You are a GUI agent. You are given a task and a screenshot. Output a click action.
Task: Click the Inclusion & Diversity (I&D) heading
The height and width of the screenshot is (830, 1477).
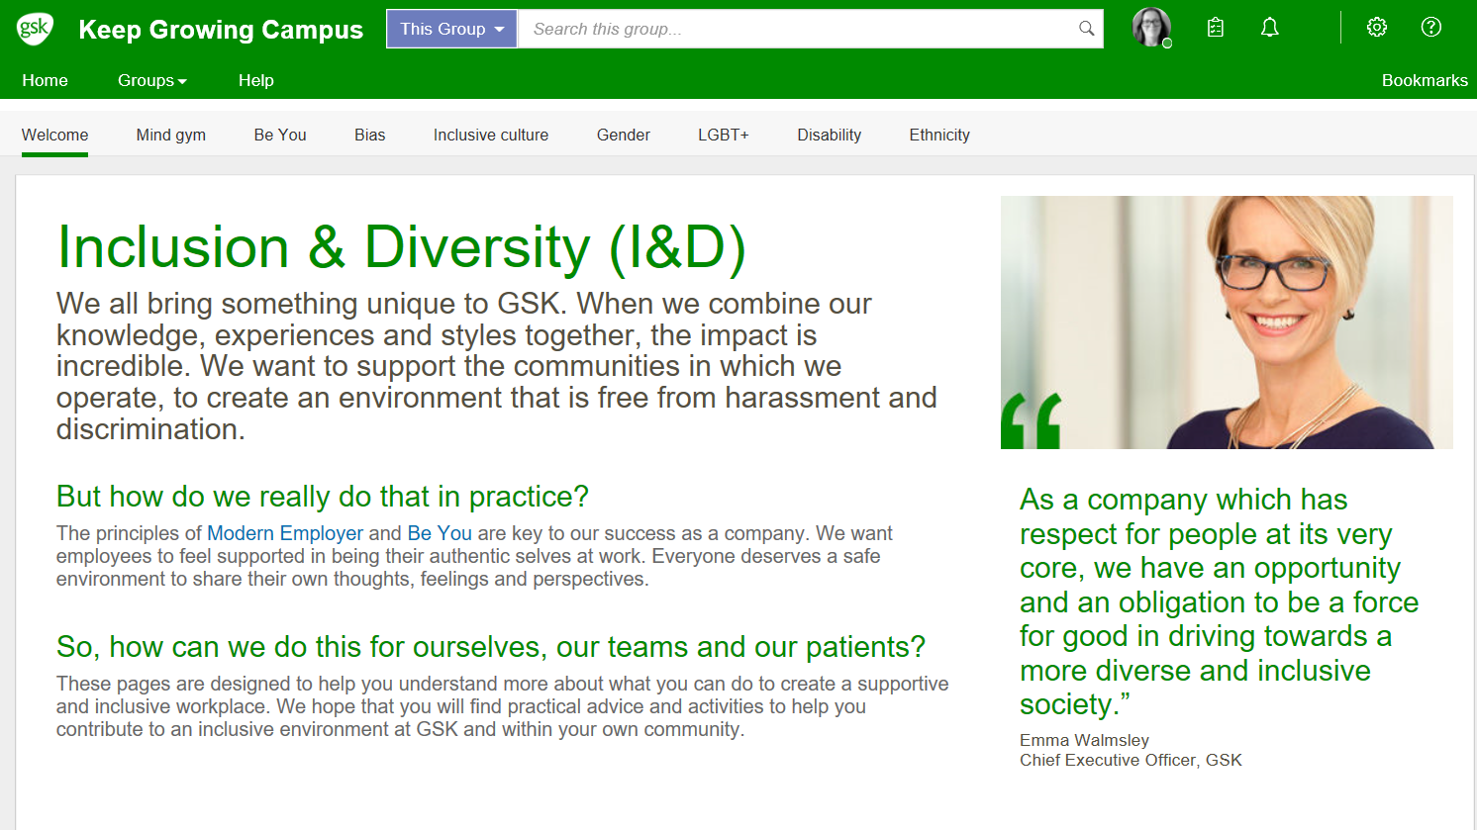pyautogui.click(x=401, y=247)
